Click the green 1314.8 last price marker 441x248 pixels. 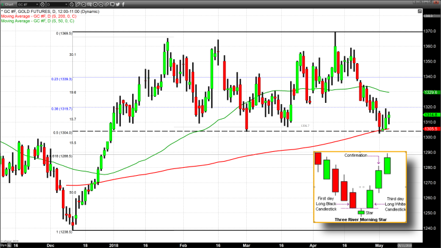click(x=431, y=115)
